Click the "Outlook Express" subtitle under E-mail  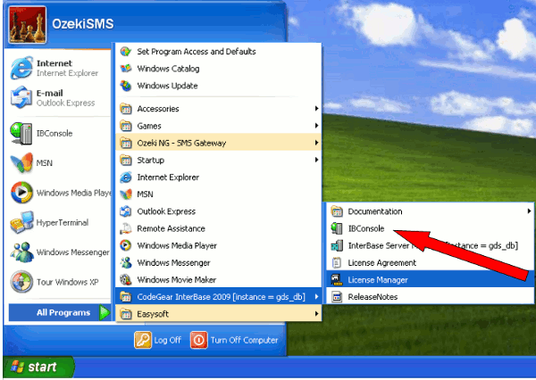click(65, 103)
